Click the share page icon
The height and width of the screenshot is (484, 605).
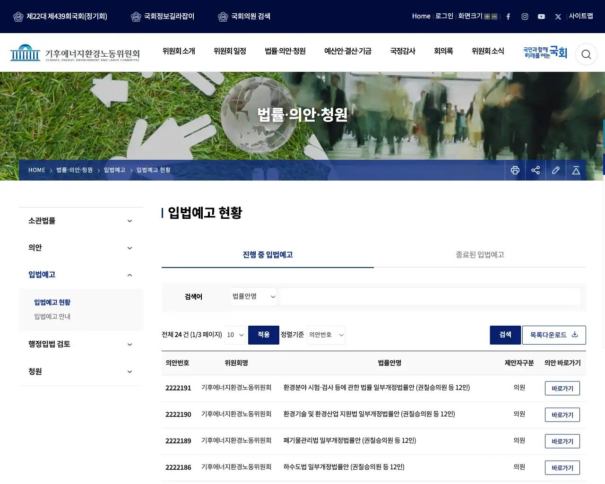coord(536,170)
